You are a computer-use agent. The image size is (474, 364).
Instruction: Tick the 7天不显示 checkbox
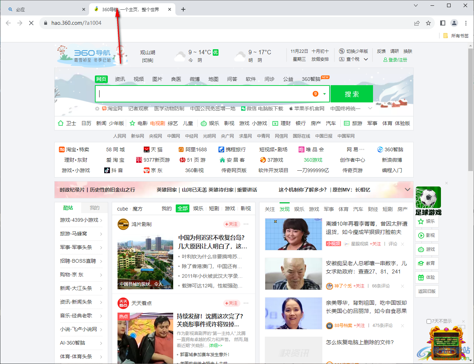[429, 321]
